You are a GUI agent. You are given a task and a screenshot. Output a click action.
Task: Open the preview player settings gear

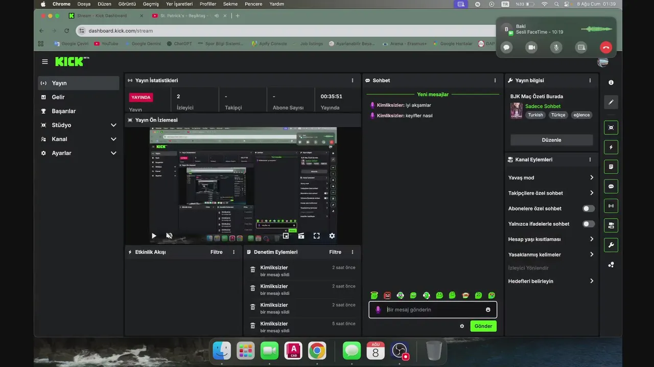[x=332, y=235]
